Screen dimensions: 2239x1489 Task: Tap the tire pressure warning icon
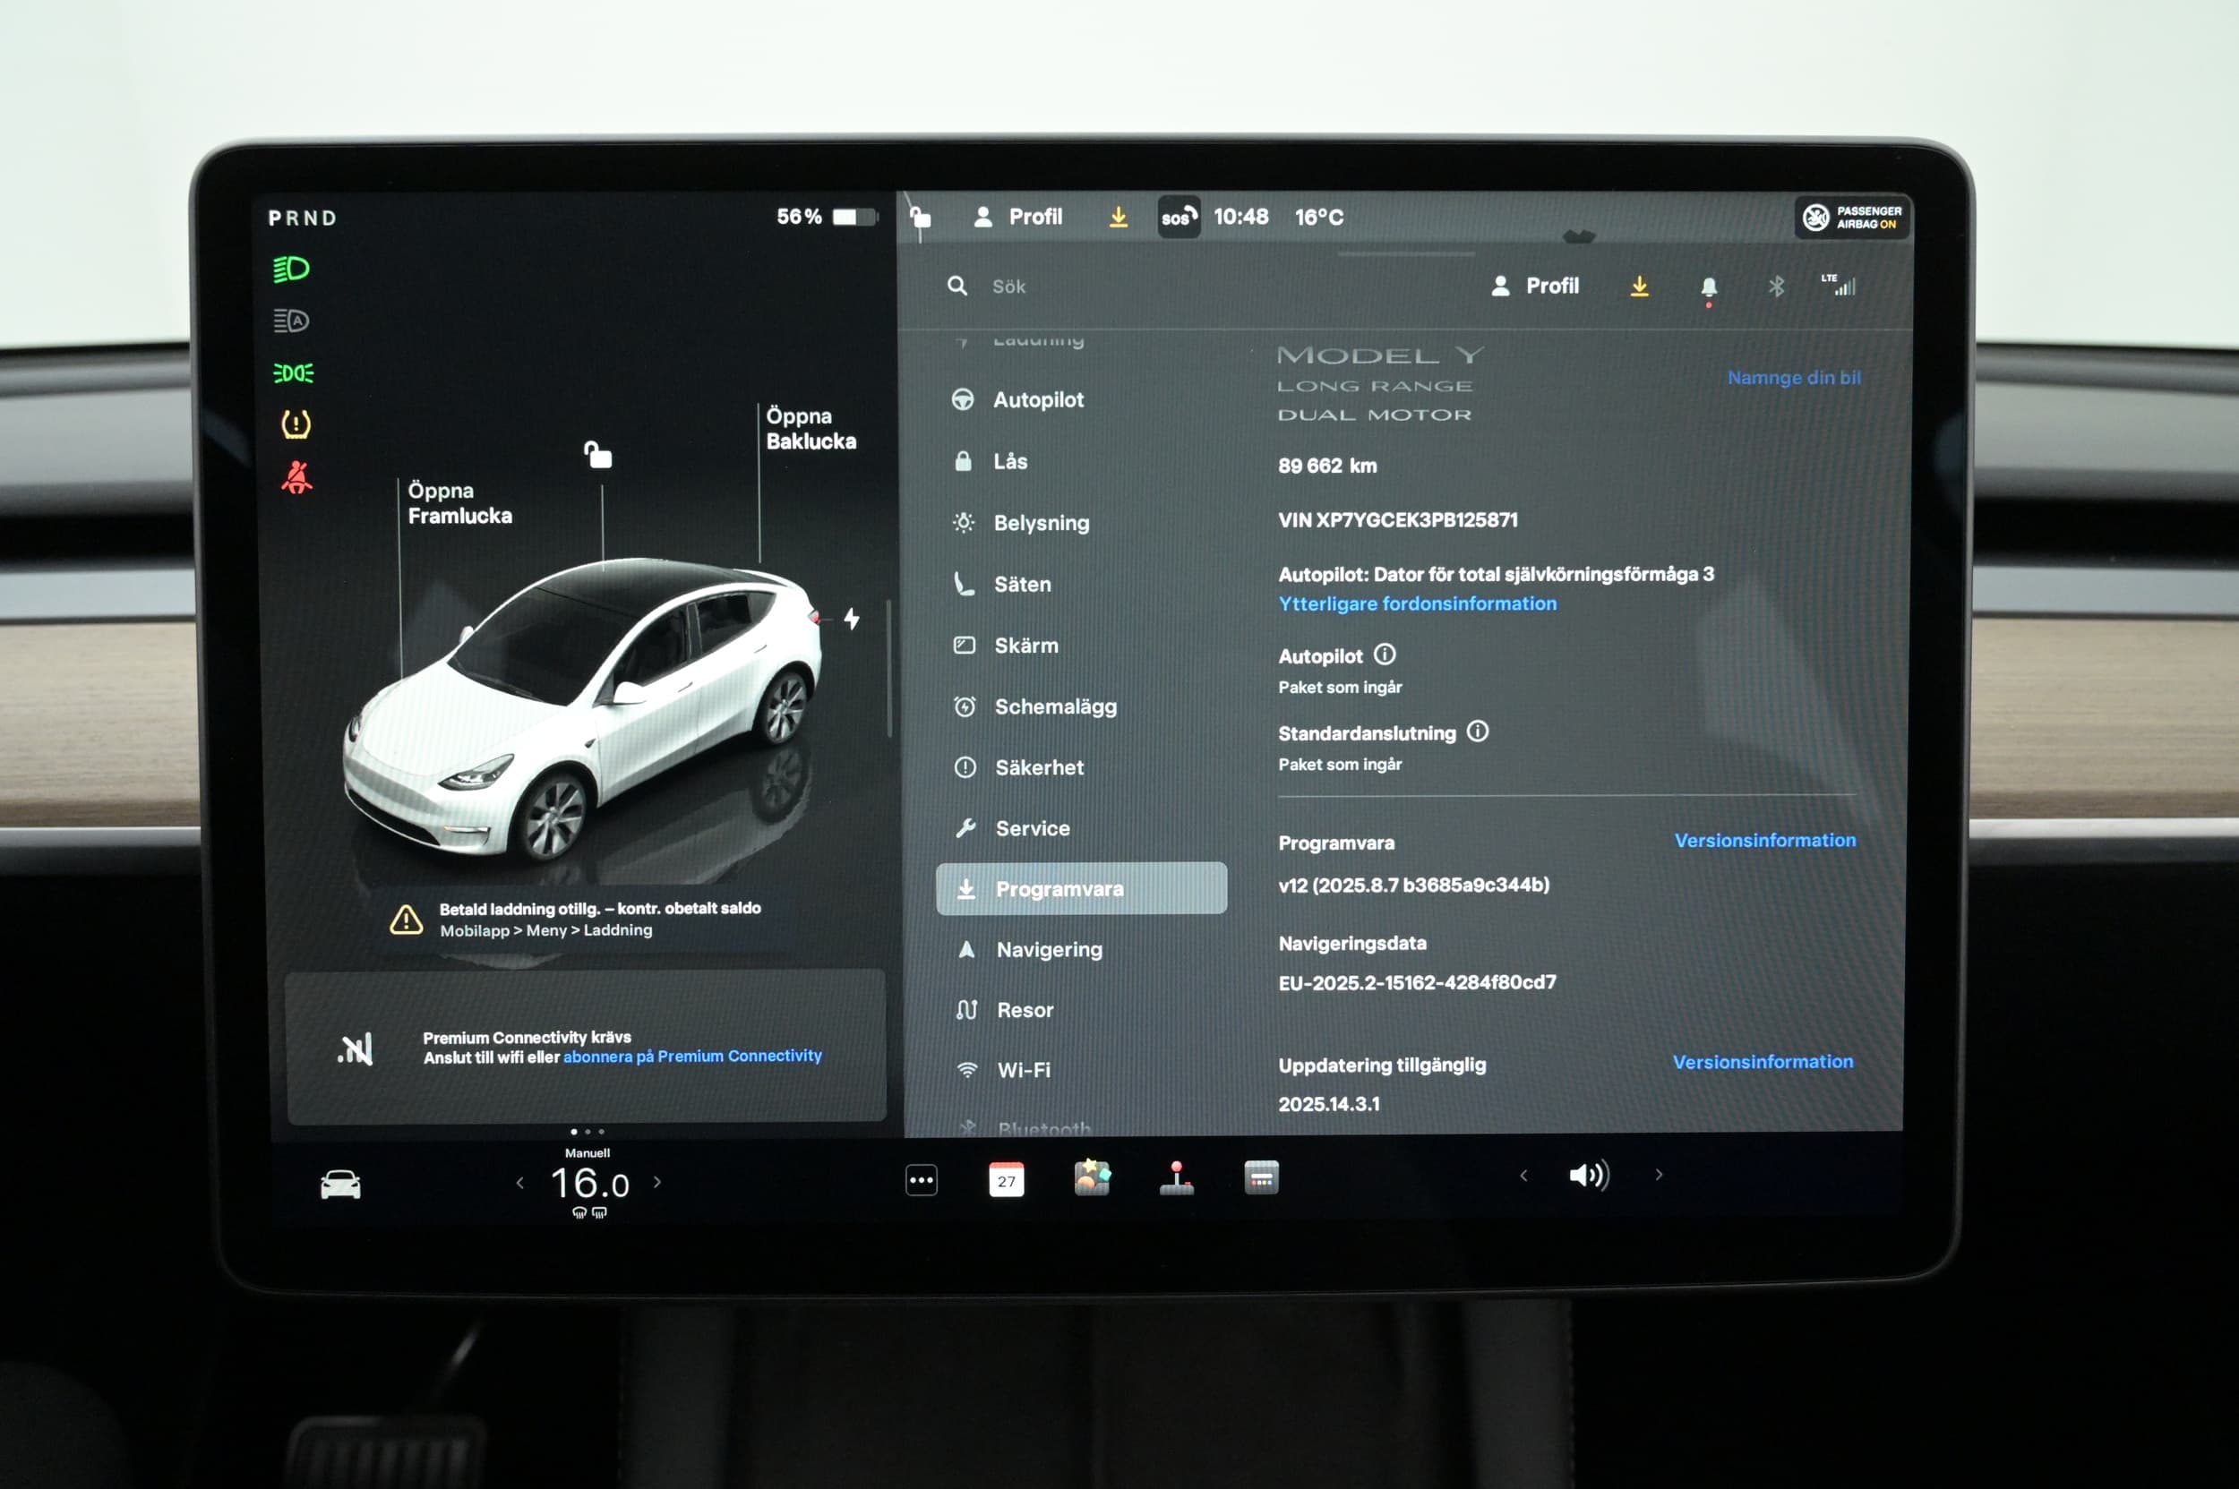coord(296,424)
